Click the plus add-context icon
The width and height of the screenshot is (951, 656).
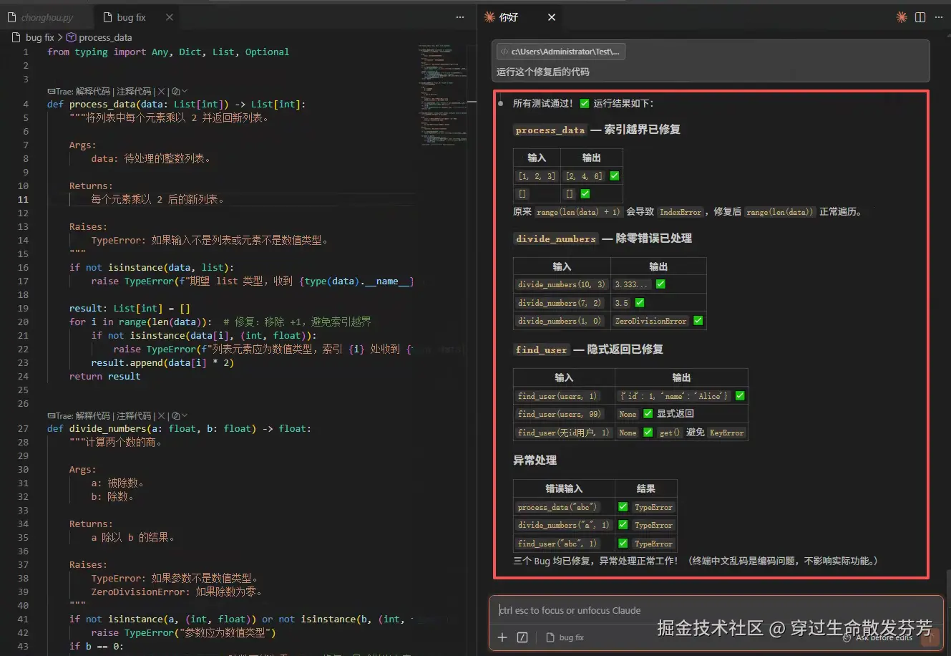(502, 637)
